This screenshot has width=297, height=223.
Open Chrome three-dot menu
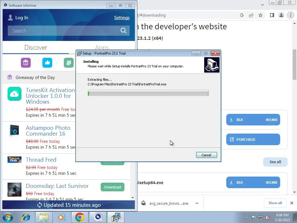[x=291, y=15]
